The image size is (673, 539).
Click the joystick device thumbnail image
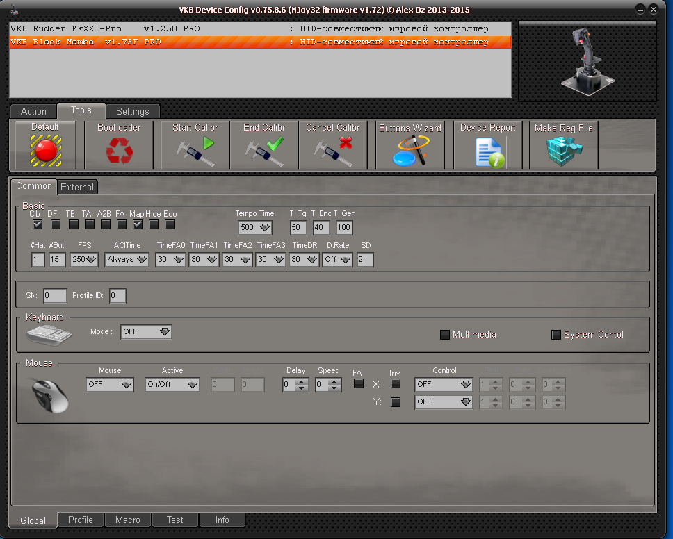[587, 62]
